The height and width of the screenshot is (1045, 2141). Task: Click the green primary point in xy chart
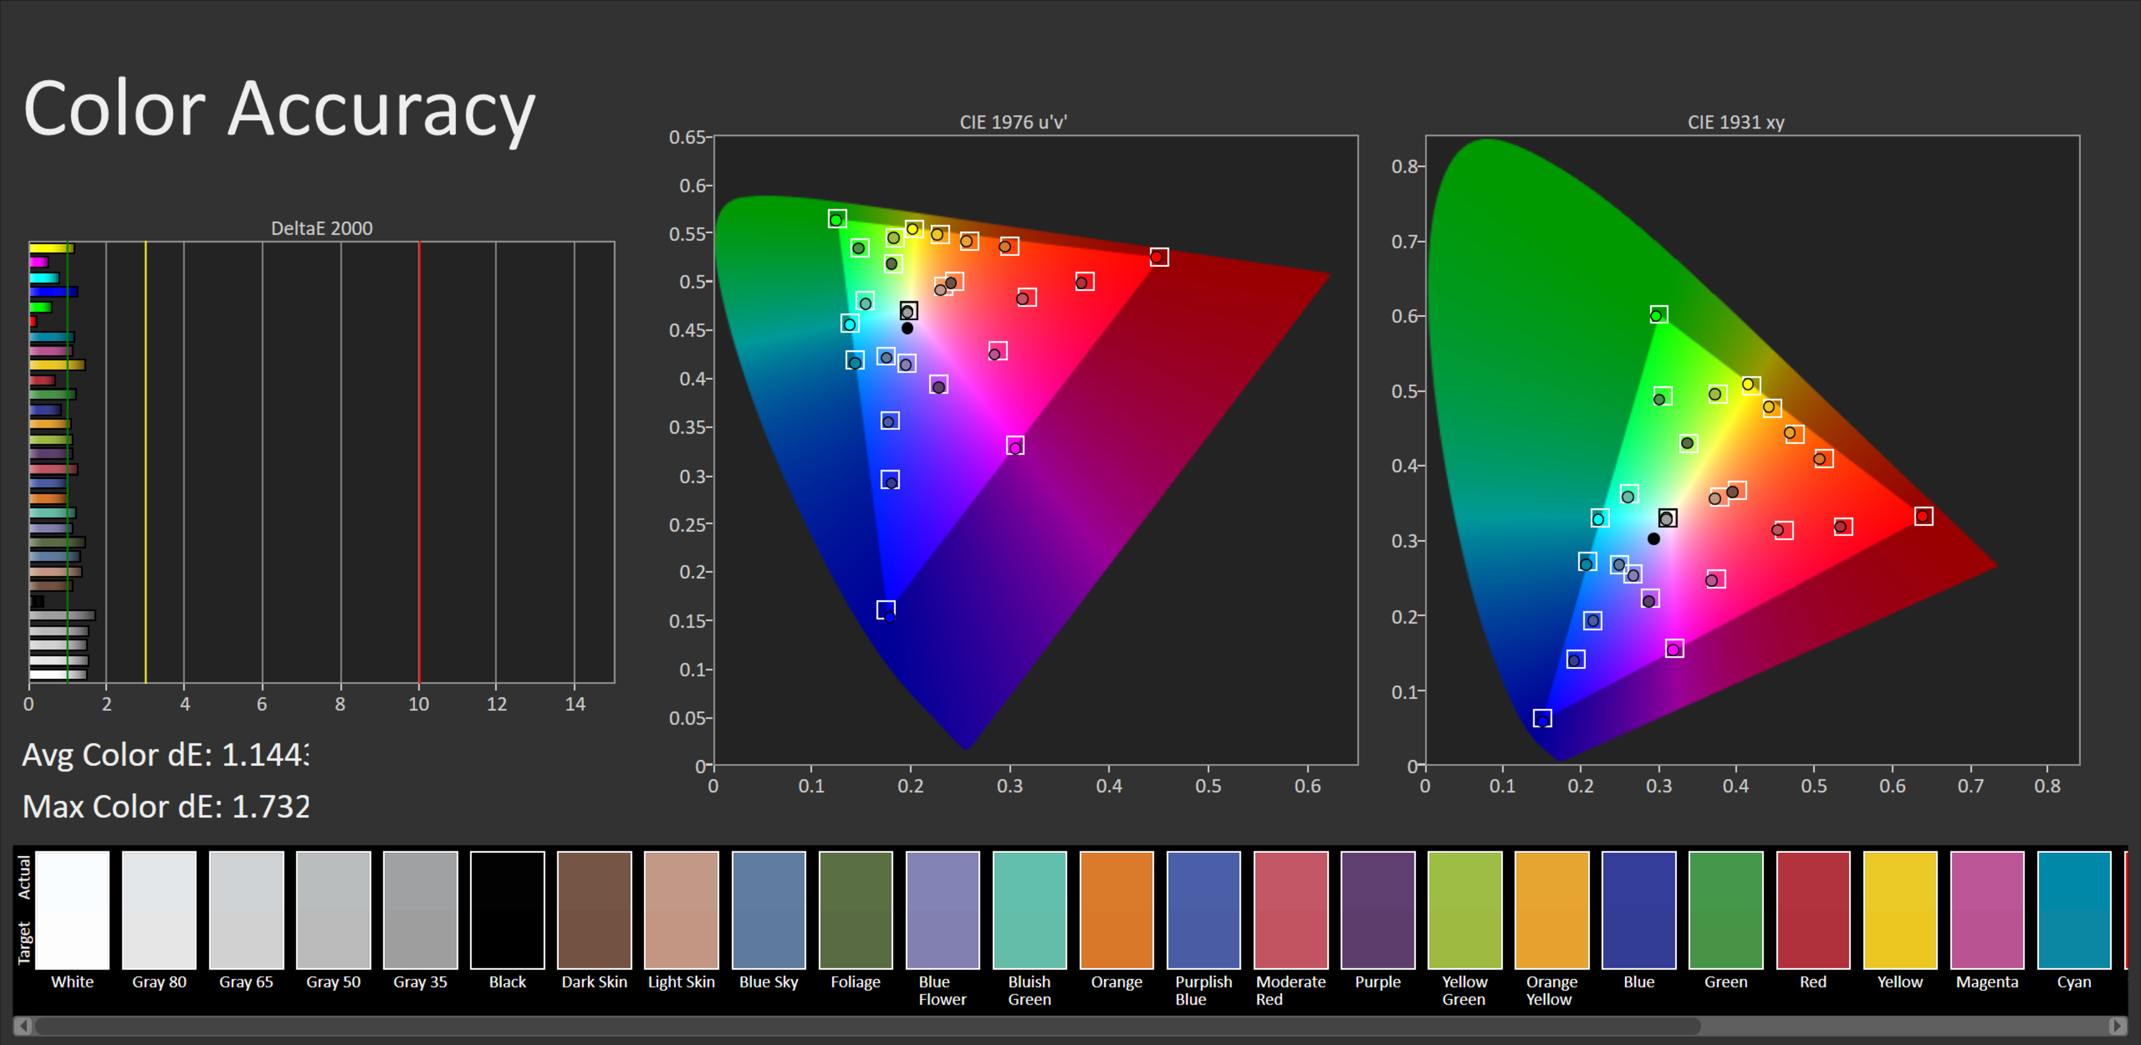(x=1658, y=315)
